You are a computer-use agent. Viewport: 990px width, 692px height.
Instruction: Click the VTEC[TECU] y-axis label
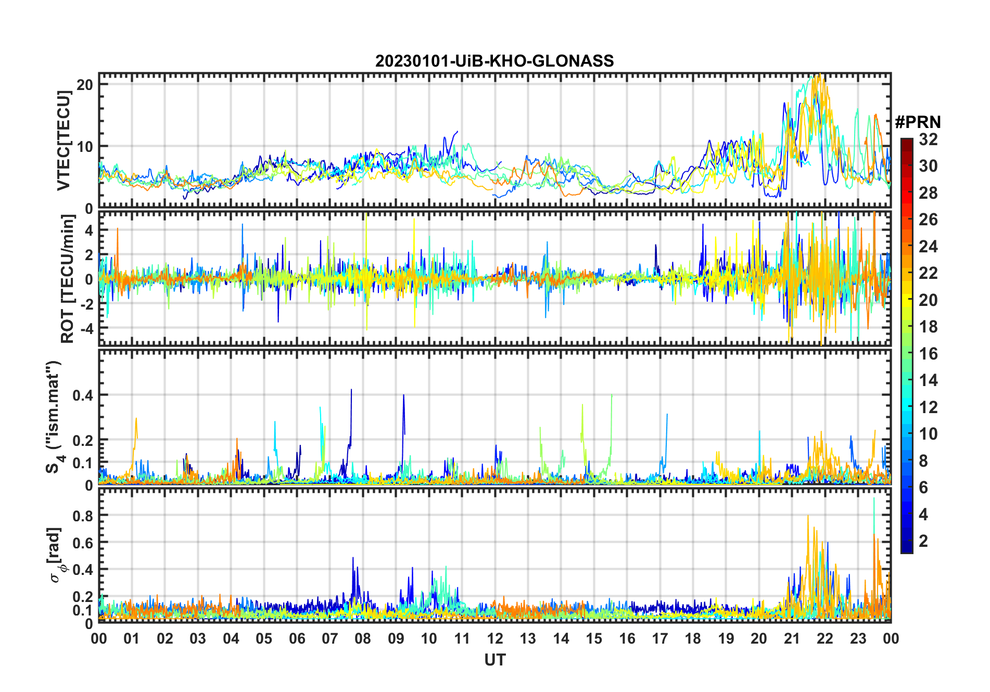pos(64,140)
